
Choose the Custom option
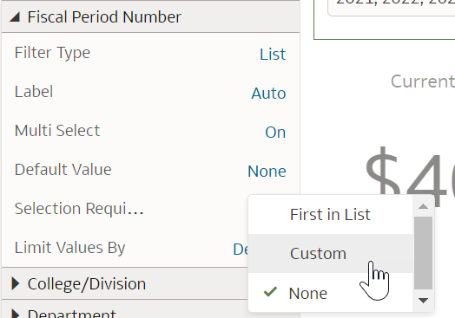pos(330,253)
